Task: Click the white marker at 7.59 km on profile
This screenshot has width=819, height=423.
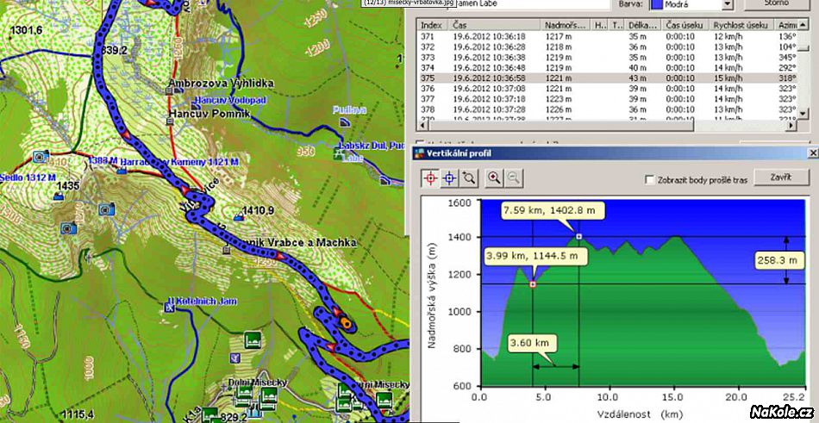Action: pyautogui.click(x=578, y=237)
